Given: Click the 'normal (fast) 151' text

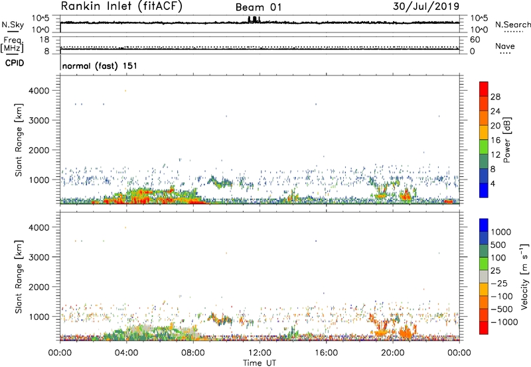Looking at the screenshot, I should (x=100, y=66).
